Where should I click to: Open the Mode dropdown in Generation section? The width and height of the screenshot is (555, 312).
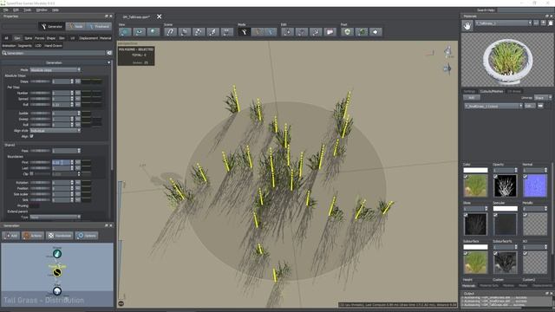pyautogui.click(x=55, y=70)
